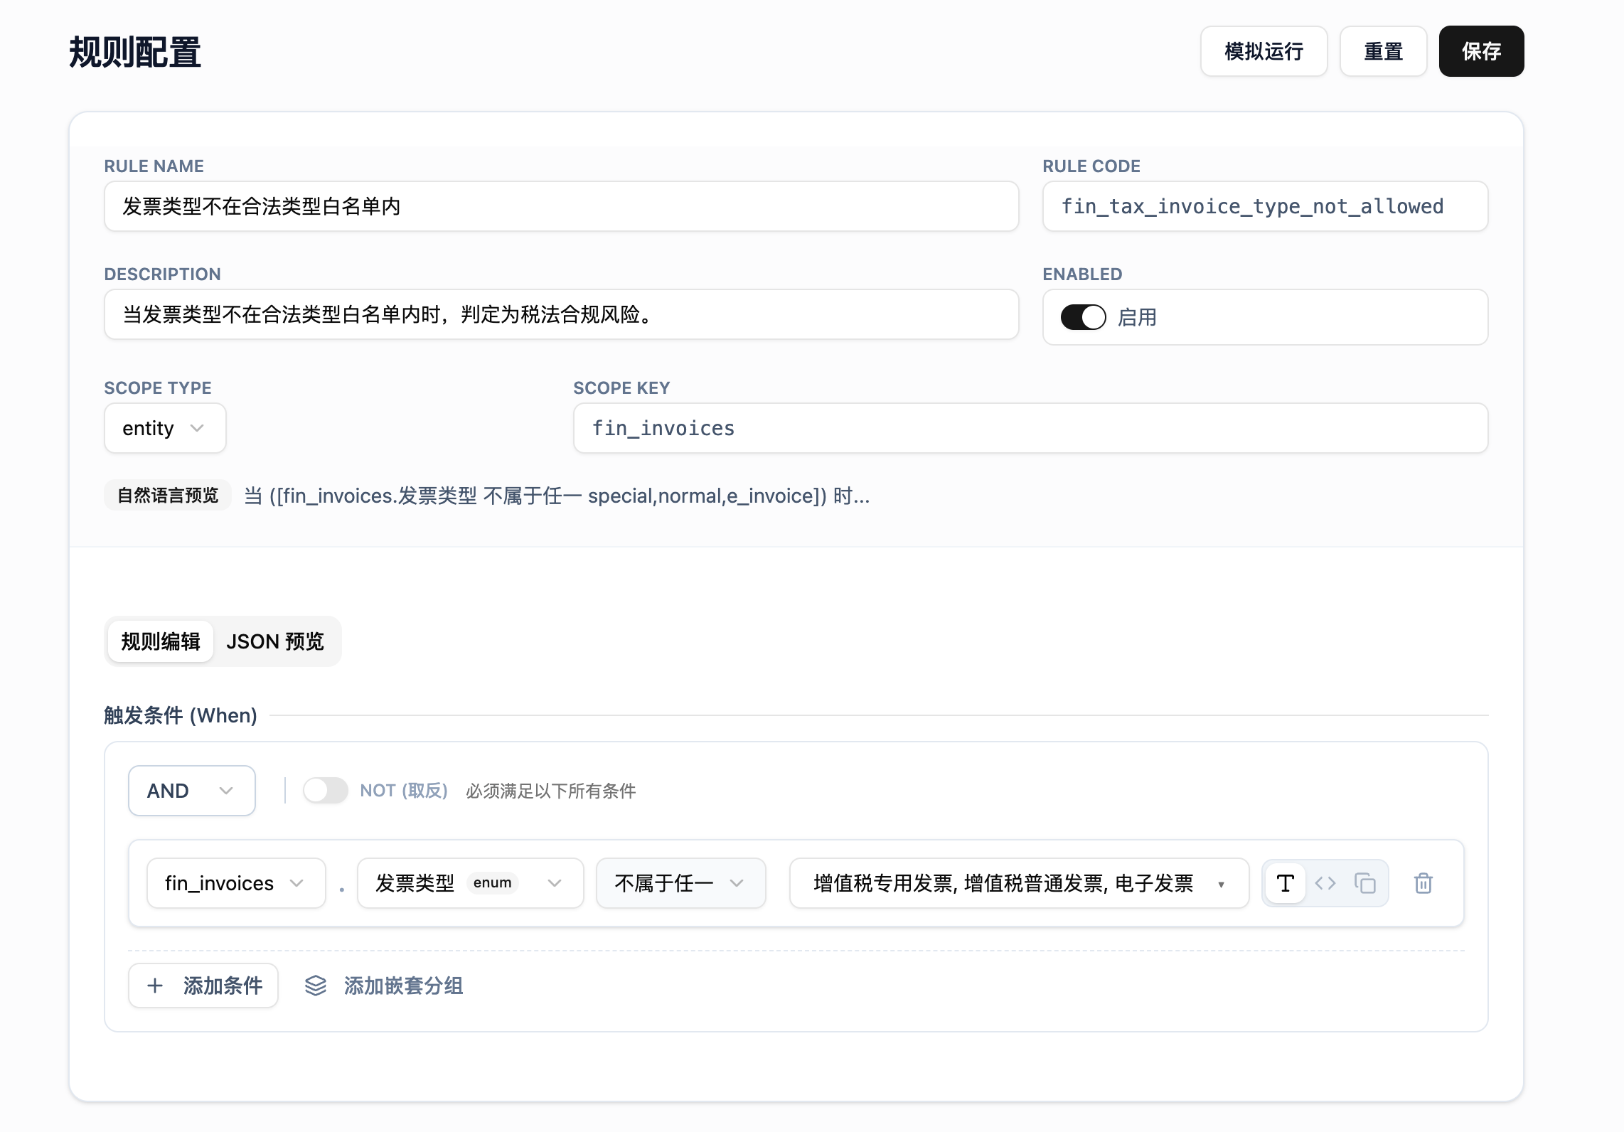This screenshot has height=1132, width=1624.
Task: Click inside the RULE CODE input field
Action: 1264,206
